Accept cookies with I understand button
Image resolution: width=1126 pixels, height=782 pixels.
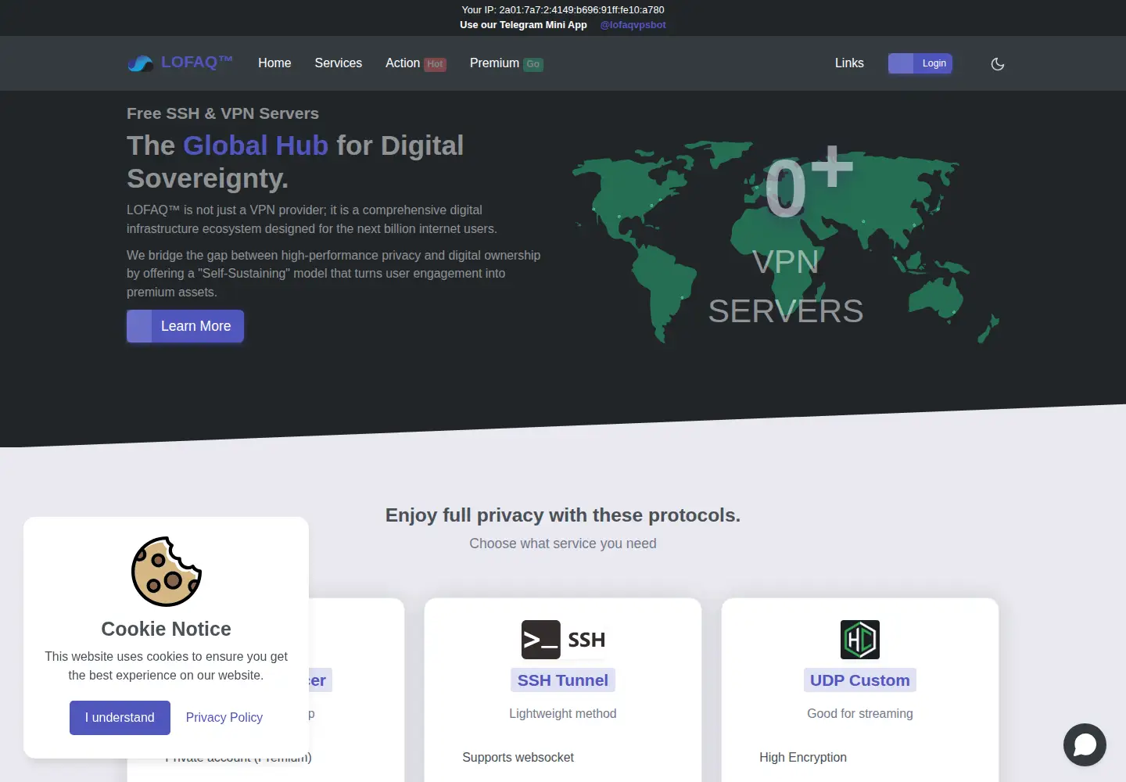120,718
